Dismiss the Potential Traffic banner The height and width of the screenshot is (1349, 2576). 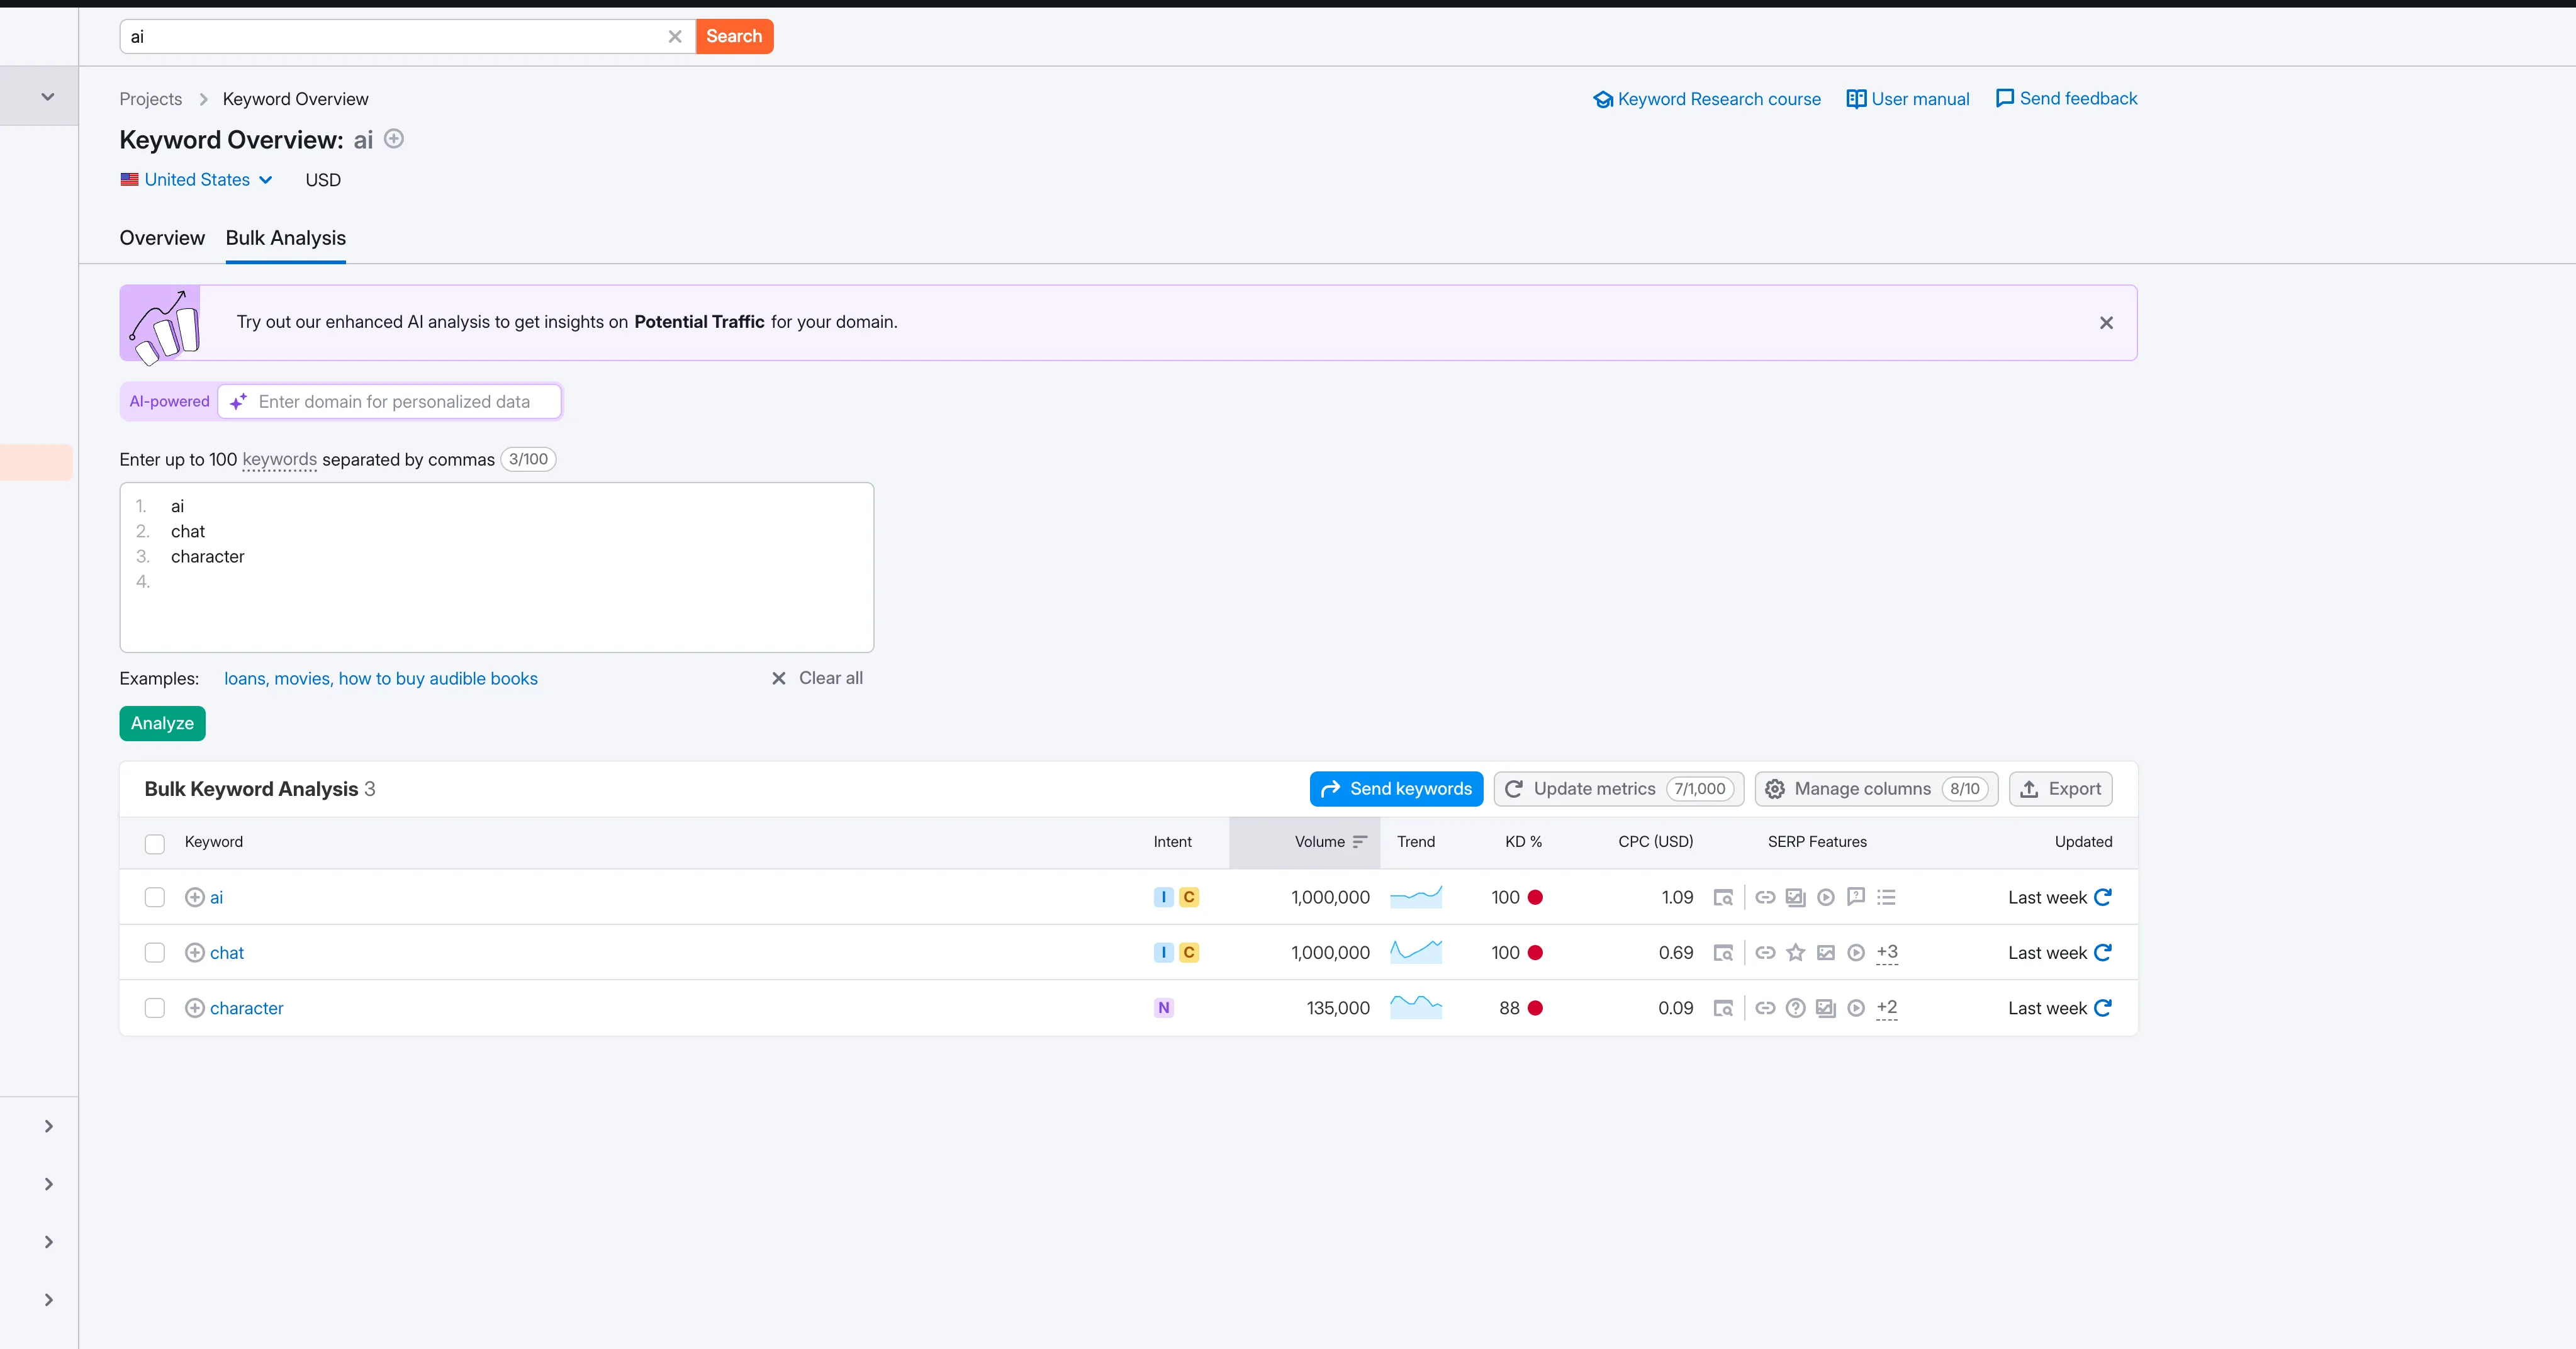[2106, 323]
